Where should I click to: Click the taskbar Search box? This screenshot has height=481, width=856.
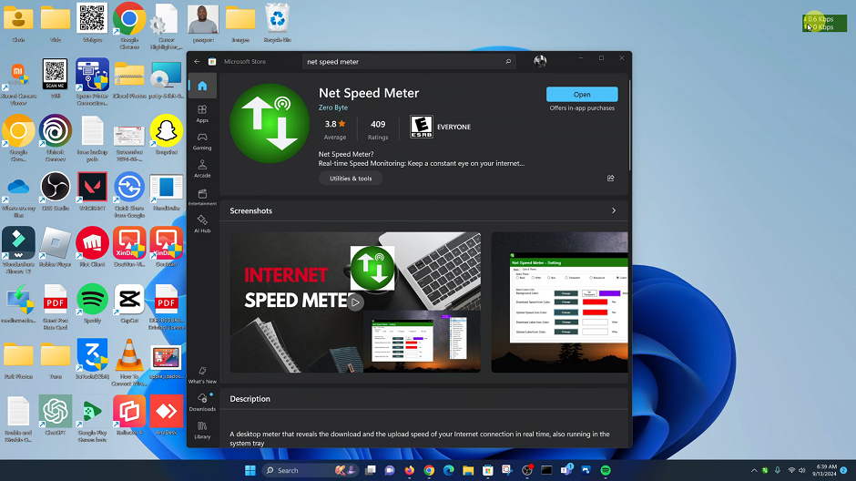[310, 470]
